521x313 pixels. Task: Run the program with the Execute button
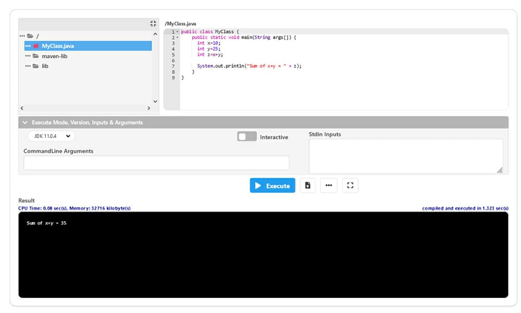272,185
